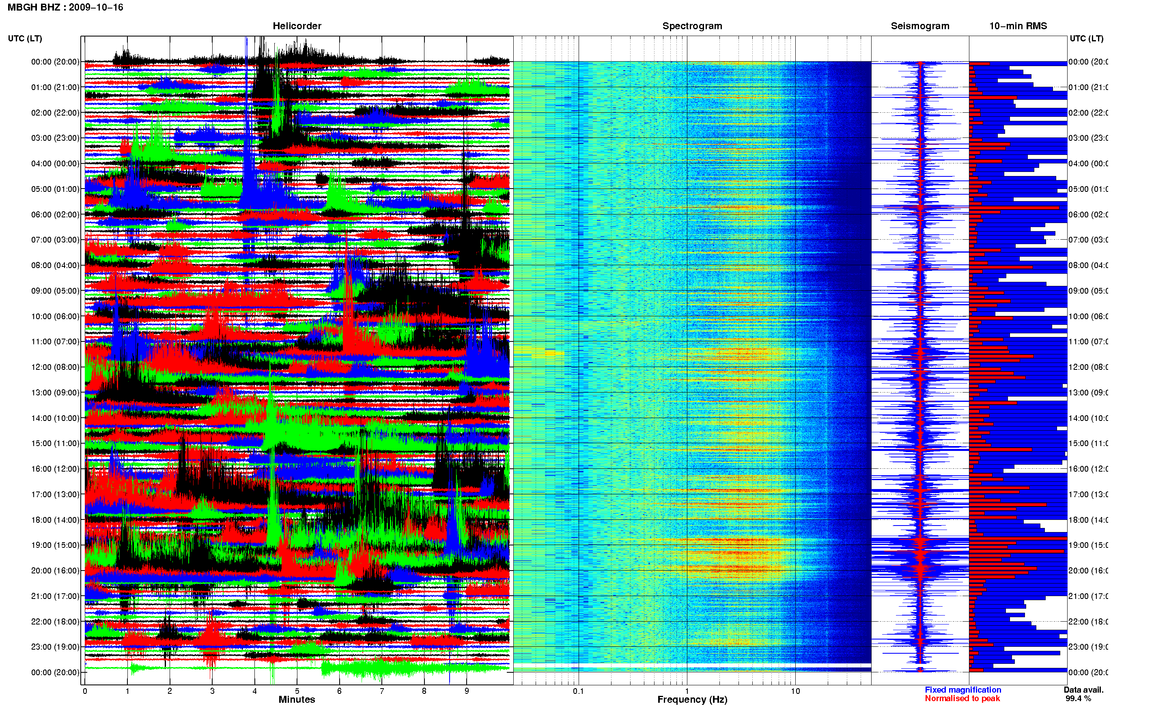Click the Helicorder time label "15:00 (11:00)"
Viewport: 1154px width, 721px height.
(55, 444)
